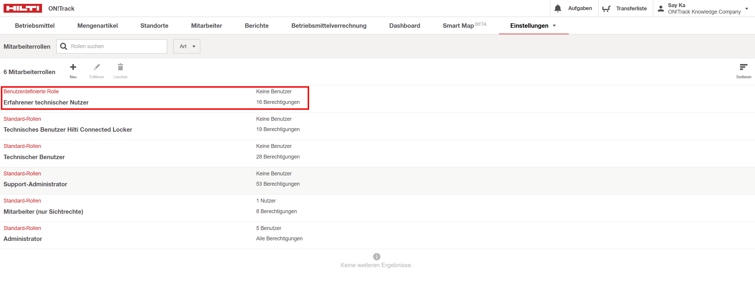The width and height of the screenshot is (755, 284).
Task: Select Mitarbeiter (nur Sichtrechte) role
Action: tap(43, 212)
